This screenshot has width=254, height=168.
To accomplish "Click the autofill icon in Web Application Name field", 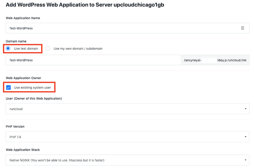I will 243,28.
